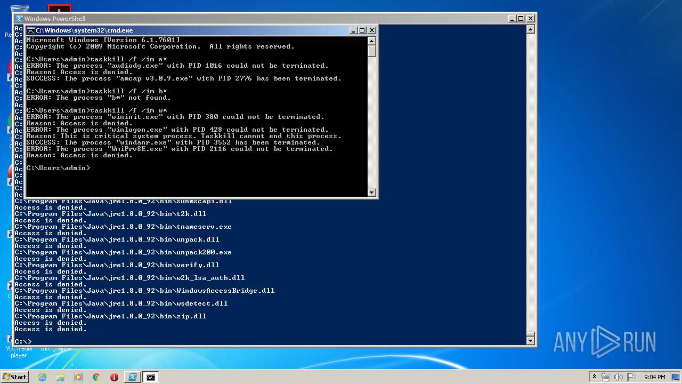Show hidden tray icons arrow

[x=594, y=377]
